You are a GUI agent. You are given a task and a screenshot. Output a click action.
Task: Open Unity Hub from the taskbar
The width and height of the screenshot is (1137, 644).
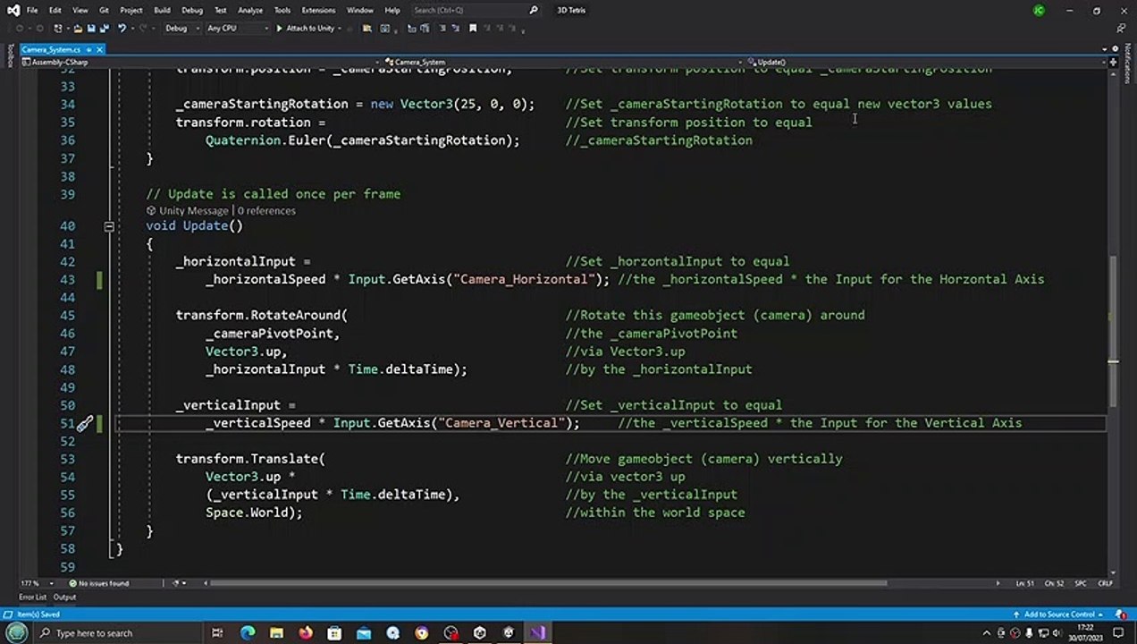pyautogui.click(x=479, y=633)
